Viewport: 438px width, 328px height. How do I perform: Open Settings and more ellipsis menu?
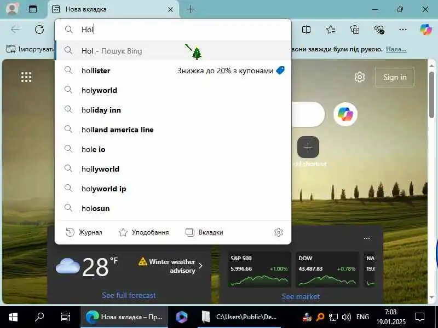[x=403, y=30]
